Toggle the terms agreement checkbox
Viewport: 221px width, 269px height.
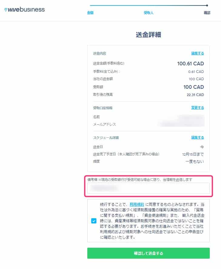click(x=94, y=221)
